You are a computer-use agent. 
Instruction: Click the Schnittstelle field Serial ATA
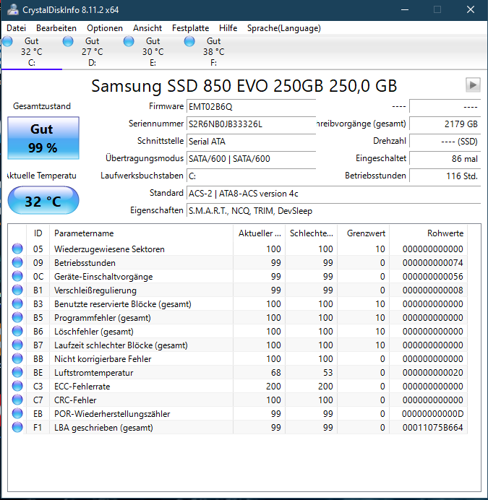point(251,142)
